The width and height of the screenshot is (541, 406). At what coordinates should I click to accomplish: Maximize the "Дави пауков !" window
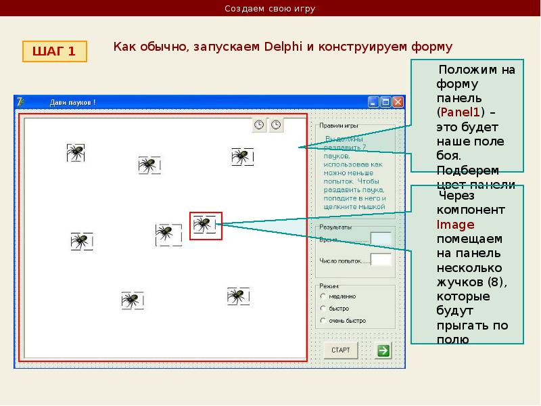(x=385, y=102)
